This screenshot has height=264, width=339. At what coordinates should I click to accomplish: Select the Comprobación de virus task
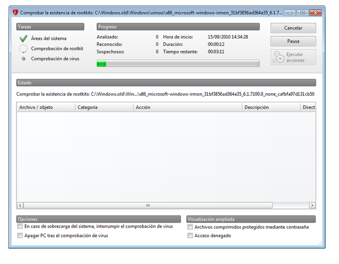point(55,59)
